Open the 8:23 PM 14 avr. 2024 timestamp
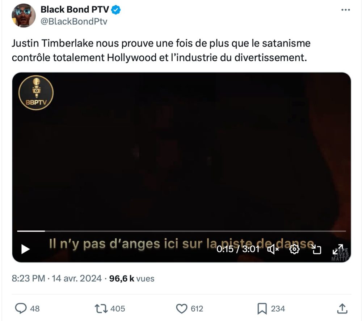Viewport: 362px width, 321px height. point(56,278)
